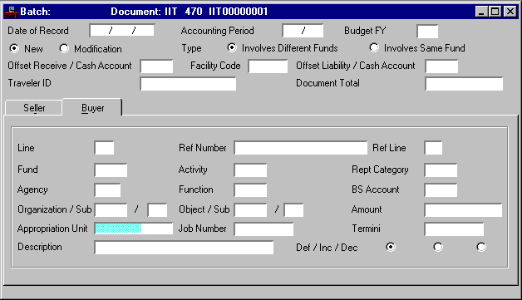Minimize the document window
The height and width of the screenshot is (300, 522).
(481, 12)
